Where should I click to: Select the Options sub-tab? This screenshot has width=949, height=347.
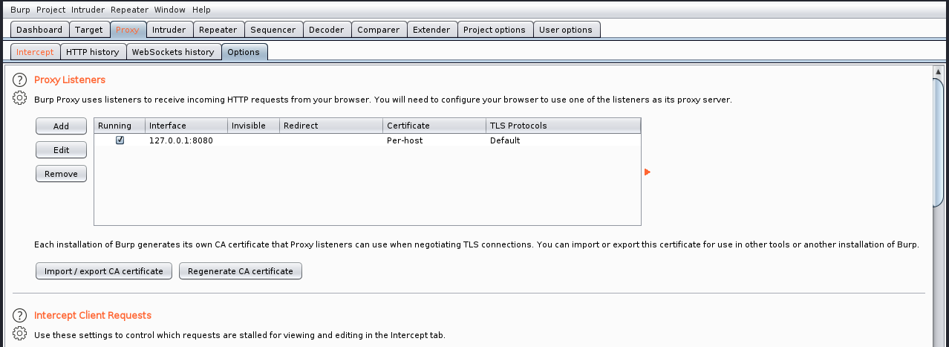tap(244, 52)
